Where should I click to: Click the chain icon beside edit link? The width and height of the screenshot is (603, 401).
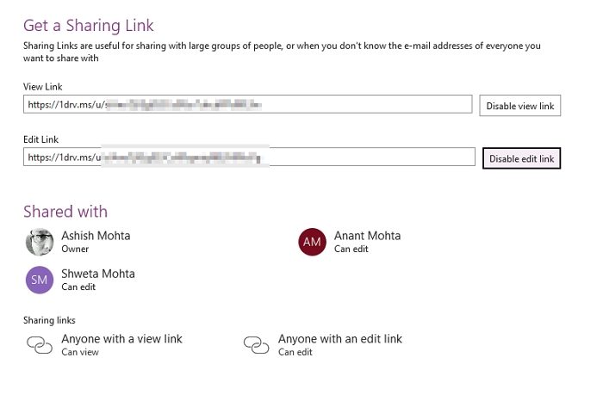(x=257, y=345)
